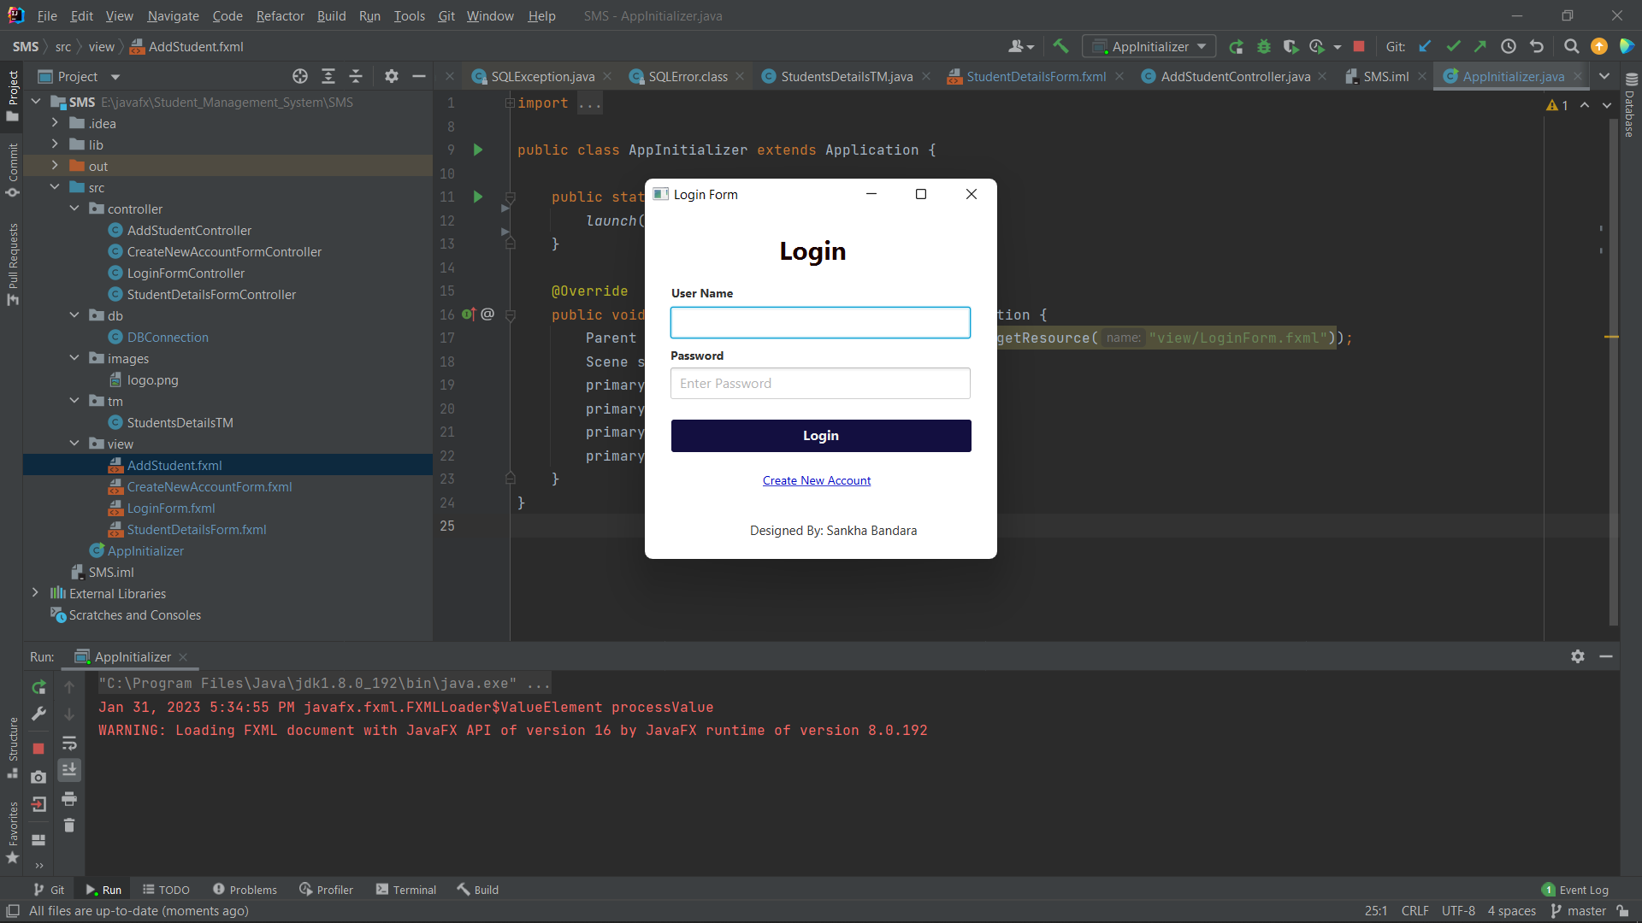Click the Enter Password field
The height and width of the screenshot is (923, 1642).
820,384
